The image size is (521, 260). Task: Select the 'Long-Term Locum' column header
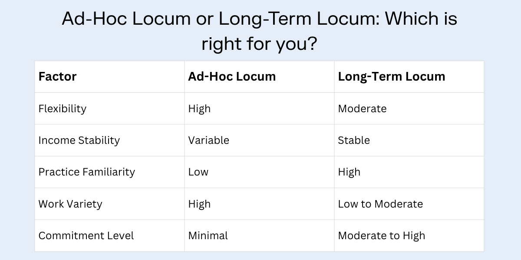[x=392, y=77]
